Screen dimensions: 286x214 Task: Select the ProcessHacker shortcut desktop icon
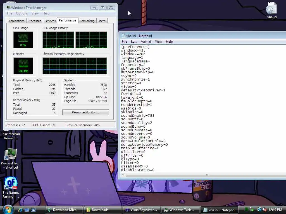coord(11,159)
